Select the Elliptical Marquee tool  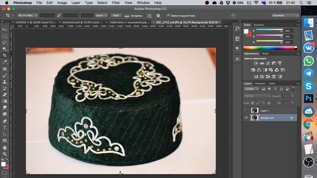(x=4, y=36)
